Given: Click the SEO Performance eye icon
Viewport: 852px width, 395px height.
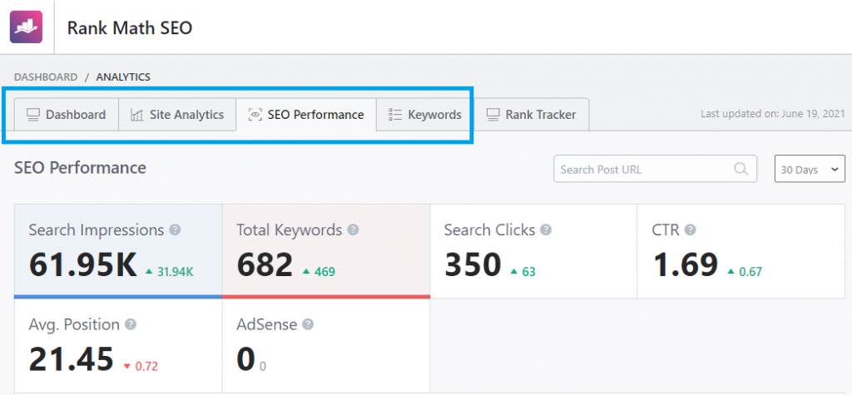Looking at the screenshot, I should point(255,115).
